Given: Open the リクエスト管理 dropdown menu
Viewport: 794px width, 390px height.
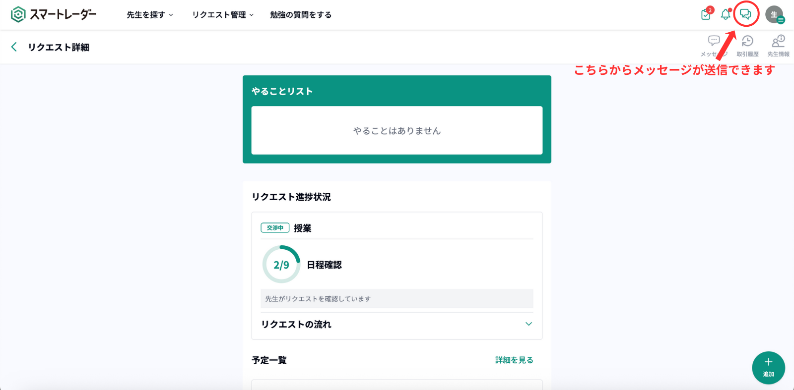Looking at the screenshot, I should click(223, 15).
